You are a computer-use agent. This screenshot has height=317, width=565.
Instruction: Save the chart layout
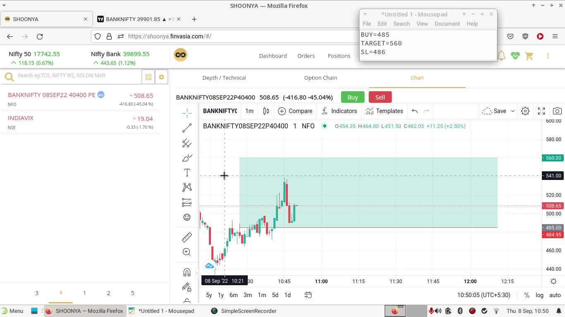point(494,111)
